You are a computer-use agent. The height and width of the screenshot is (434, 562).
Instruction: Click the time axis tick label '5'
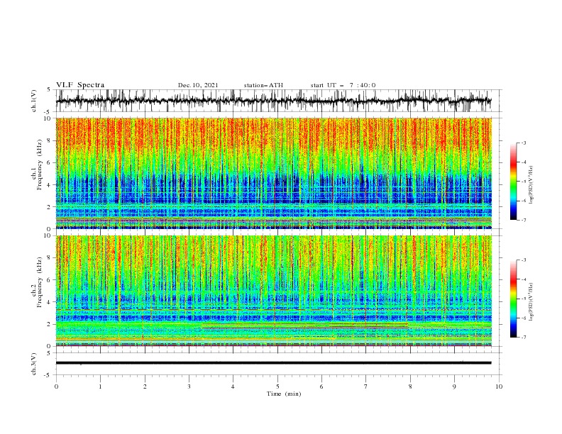tap(277, 386)
